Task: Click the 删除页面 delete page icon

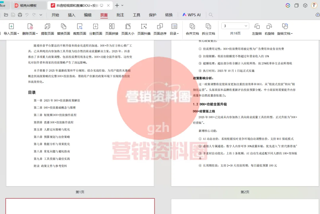Action: 30,26
